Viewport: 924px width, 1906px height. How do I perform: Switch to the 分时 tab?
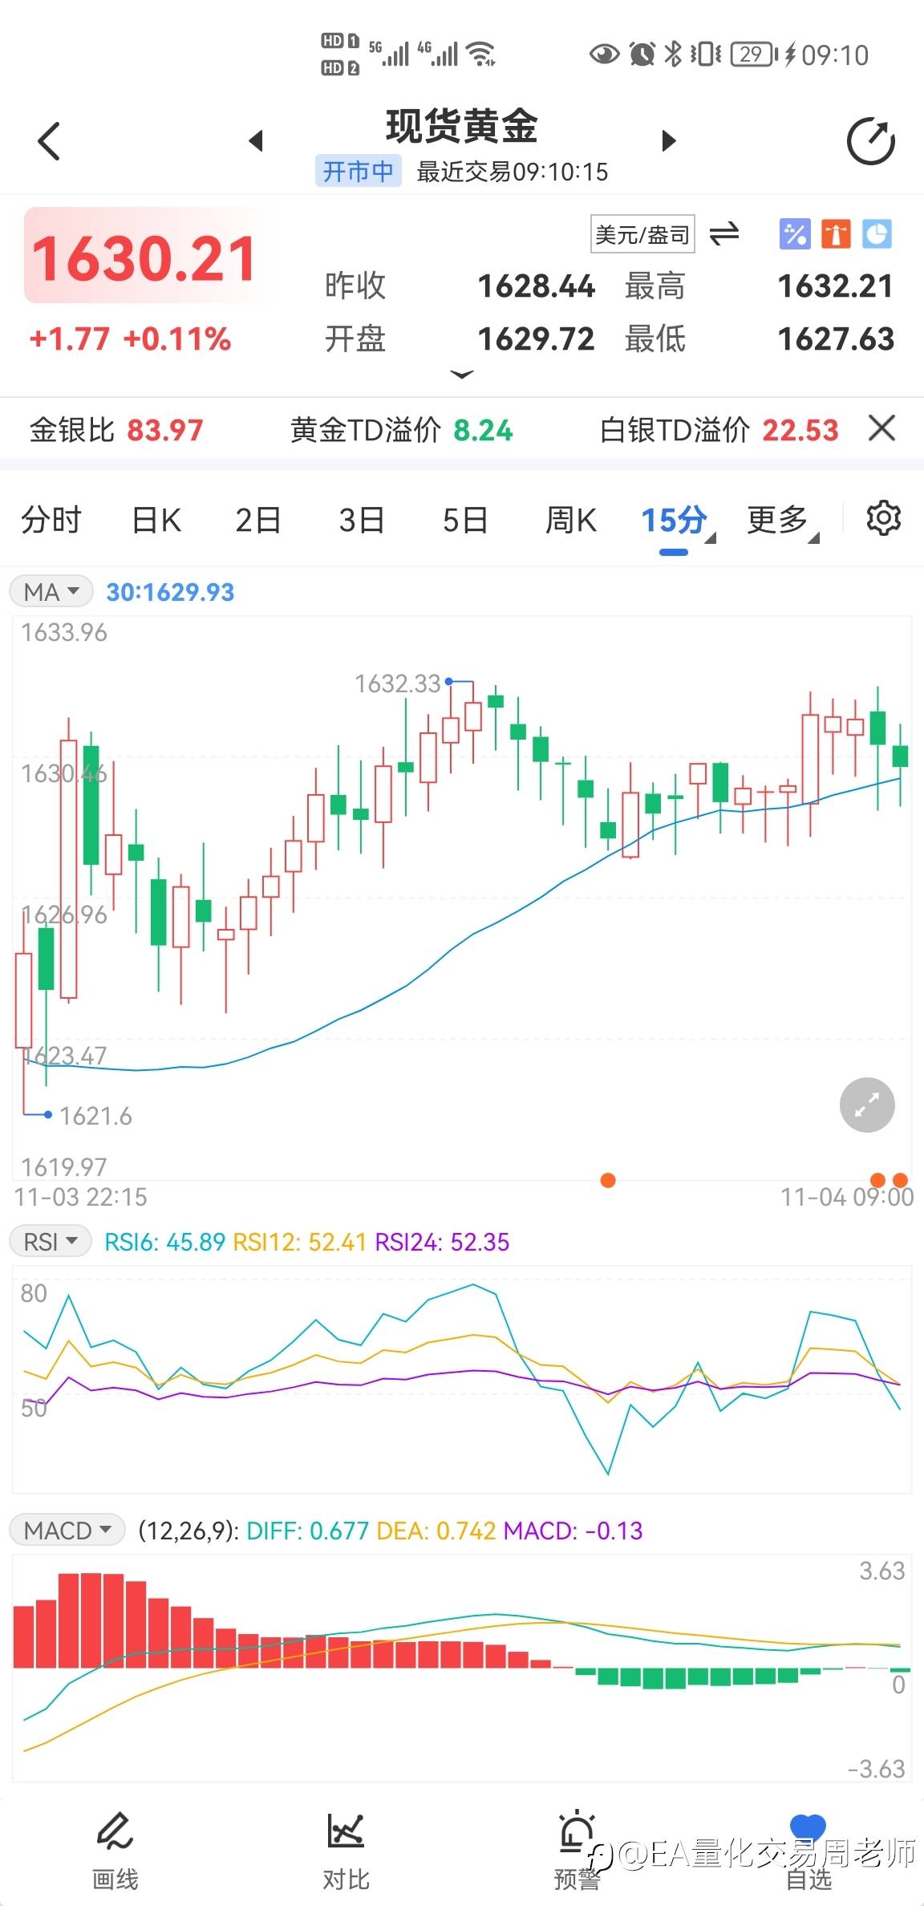coord(51,520)
